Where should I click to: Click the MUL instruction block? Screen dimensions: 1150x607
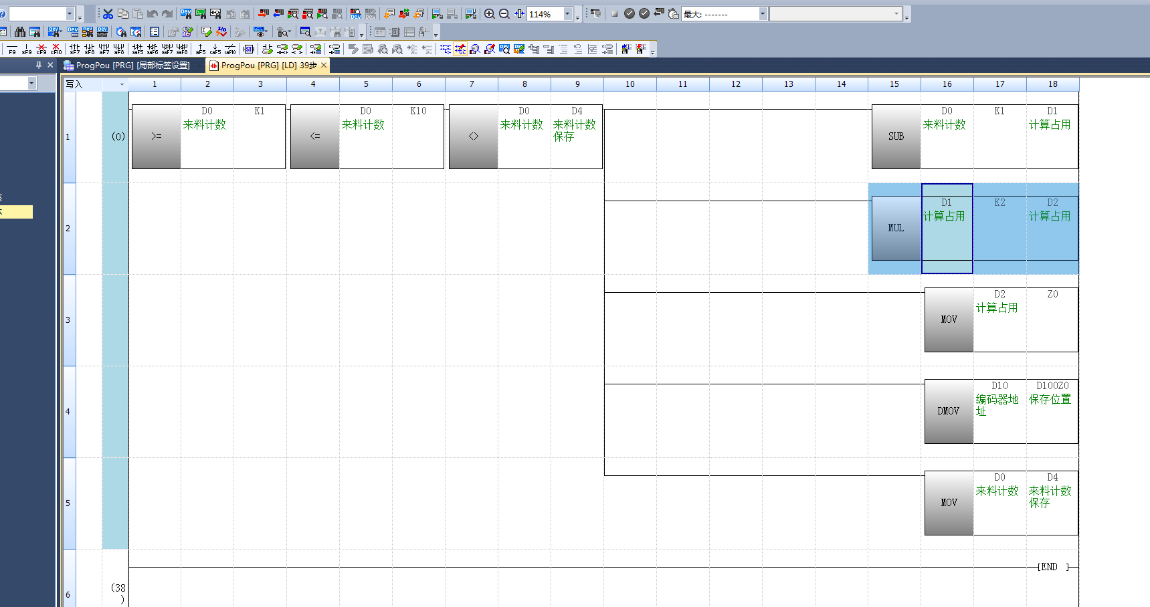click(x=896, y=228)
